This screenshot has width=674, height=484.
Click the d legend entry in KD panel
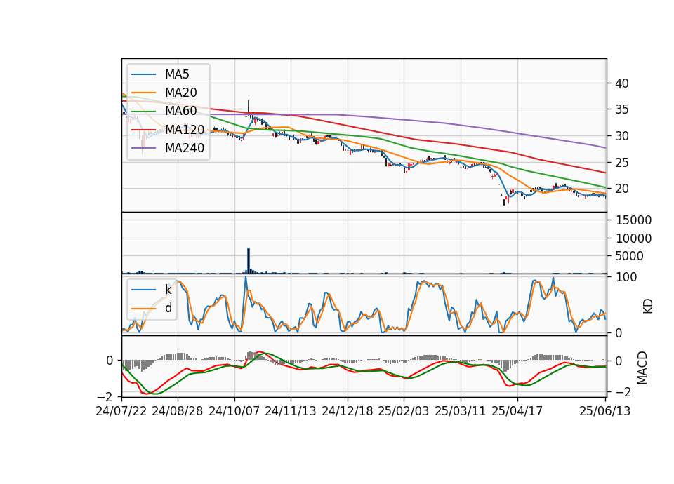point(168,307)
